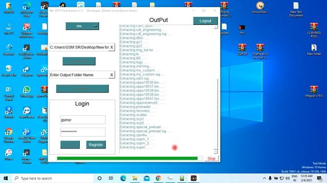Click the Enter Output Folder Name field
Viewport: 327px width, 183px height.
[79, 75]
